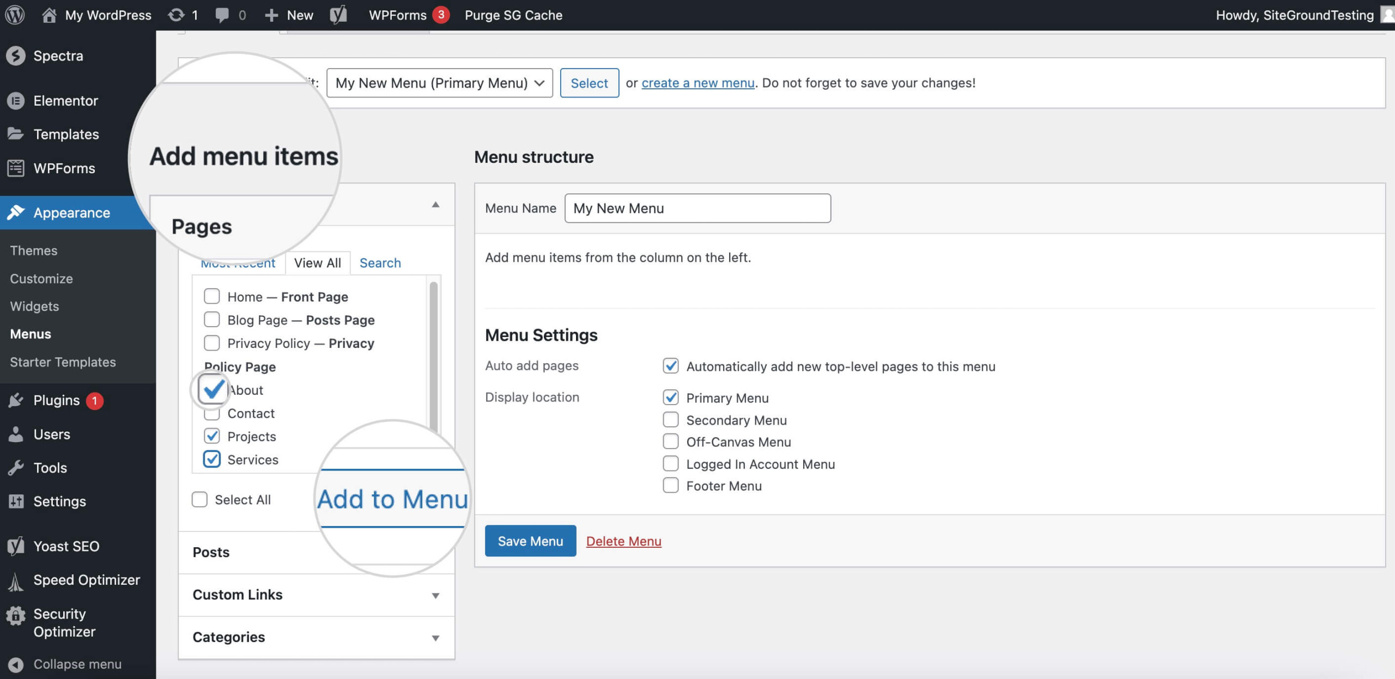Click the Menu Name input field
The image size is (1395, 679).
(696, 207)
